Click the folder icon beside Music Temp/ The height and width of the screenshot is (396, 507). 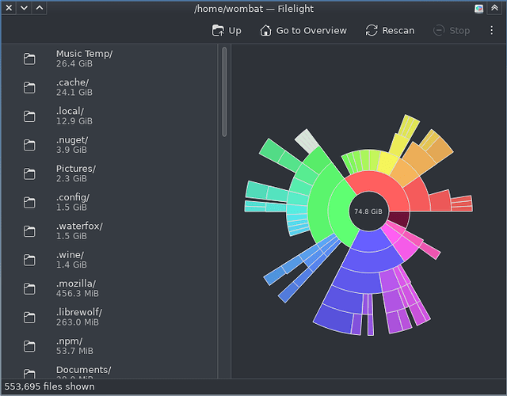pyautogui.click(x=30, y=59)
